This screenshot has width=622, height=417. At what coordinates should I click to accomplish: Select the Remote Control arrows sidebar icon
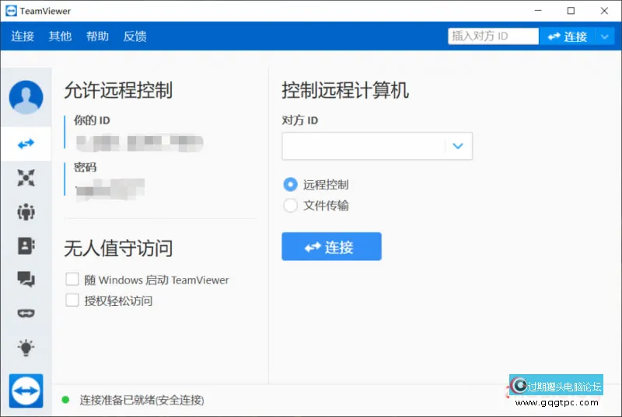[x=26, y=144]
